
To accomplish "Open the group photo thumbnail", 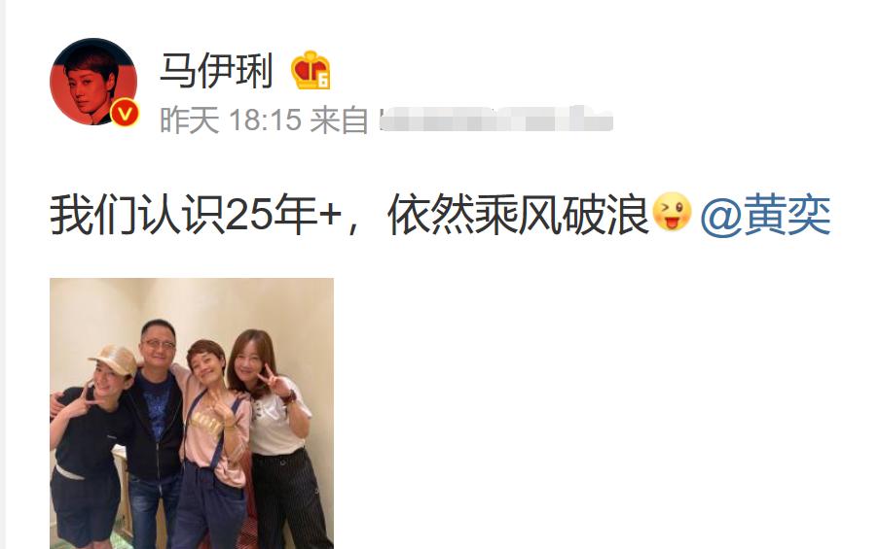I will coord(192,413).
